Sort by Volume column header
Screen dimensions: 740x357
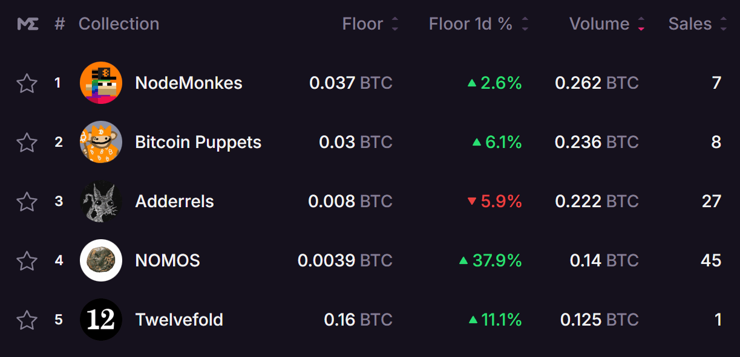point(607,24)
